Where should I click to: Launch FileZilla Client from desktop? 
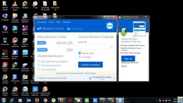5,67
